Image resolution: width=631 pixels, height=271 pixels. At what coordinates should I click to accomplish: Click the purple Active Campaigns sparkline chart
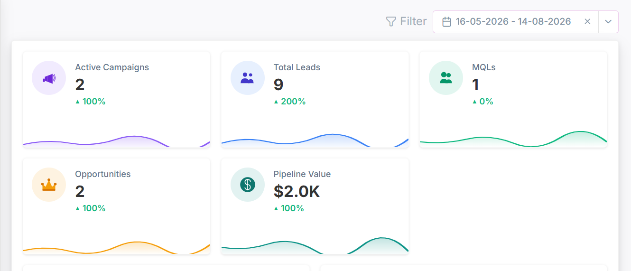[x=117, y=141]
